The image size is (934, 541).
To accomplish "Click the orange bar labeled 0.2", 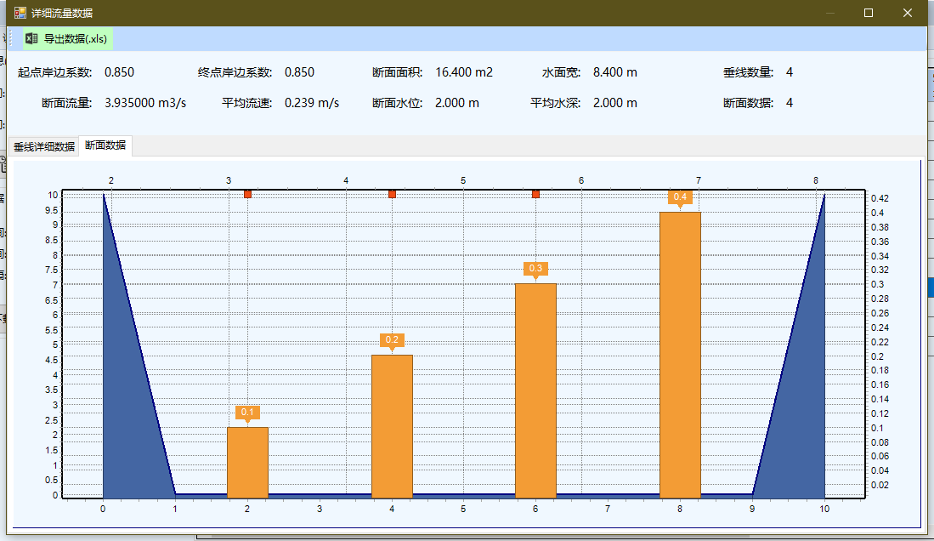I will tap(392, 426).
